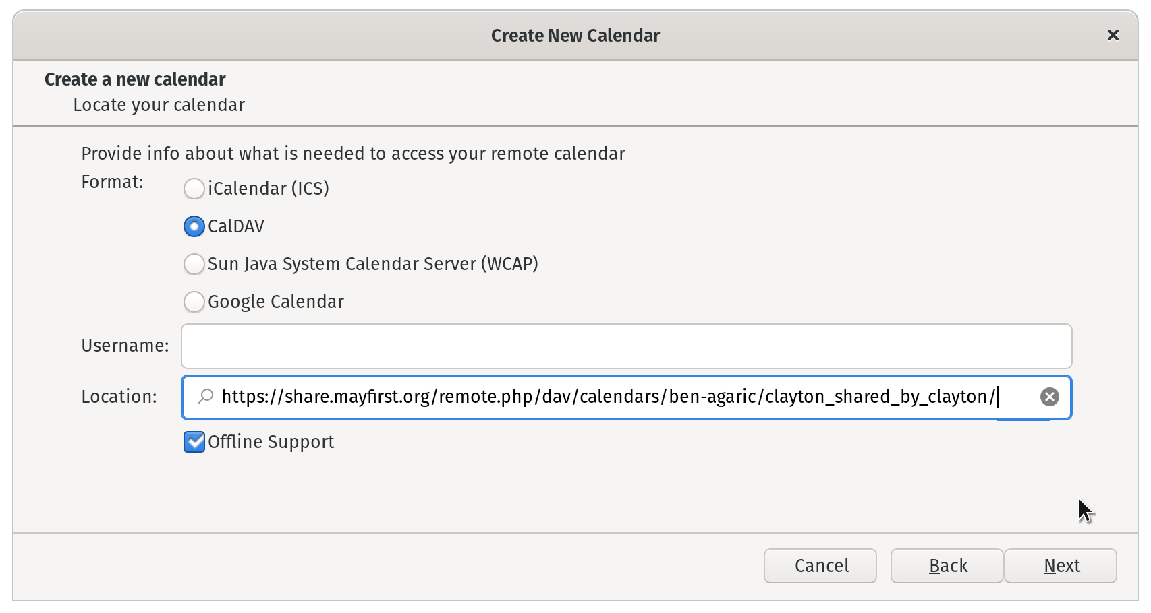Click the Create New Calendar title bar
This screenshot has width=1151, height=613.
575,36
